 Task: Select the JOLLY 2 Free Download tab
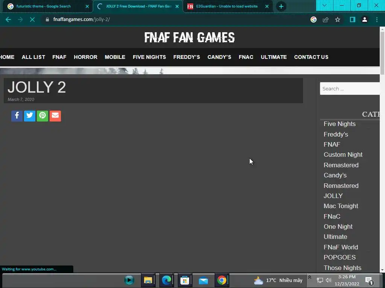click(x=138, y=6)
